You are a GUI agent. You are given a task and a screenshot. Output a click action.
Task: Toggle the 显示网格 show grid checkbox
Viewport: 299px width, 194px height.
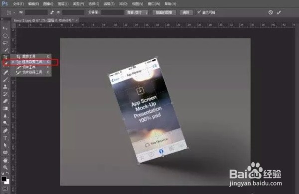[199, 12]
